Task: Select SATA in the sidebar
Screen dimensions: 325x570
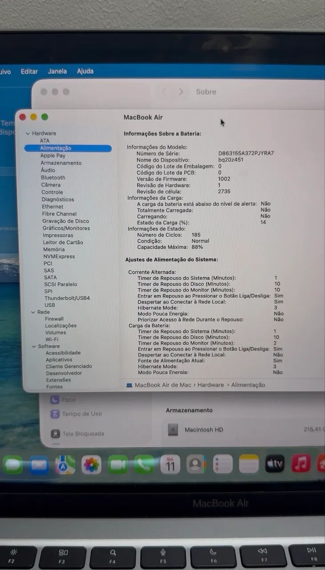Action: tap(50, 277)
